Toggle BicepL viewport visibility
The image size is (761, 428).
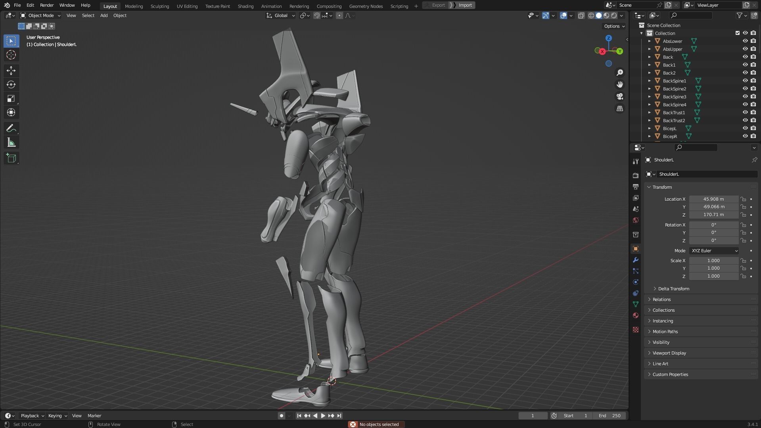(745, 128)
